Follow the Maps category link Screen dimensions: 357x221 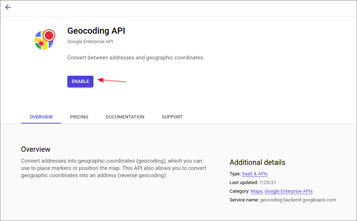(256, 191)
